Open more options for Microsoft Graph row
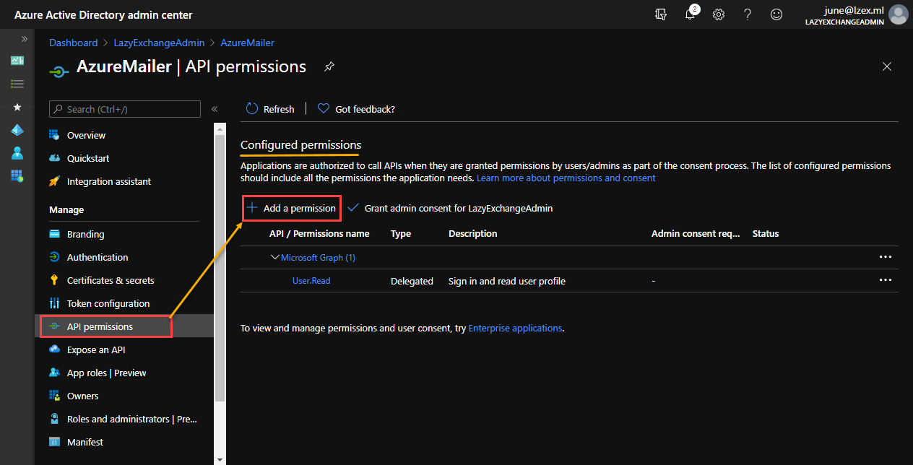Image resolution: width=913 pixels, height=465 pixels. (x=886, y=257)
